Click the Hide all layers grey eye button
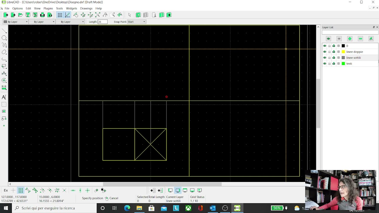 pos(339,39)
